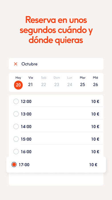Tap the 13:00 time label
This screenshot has height=200, width=112.
click(26, 114)
